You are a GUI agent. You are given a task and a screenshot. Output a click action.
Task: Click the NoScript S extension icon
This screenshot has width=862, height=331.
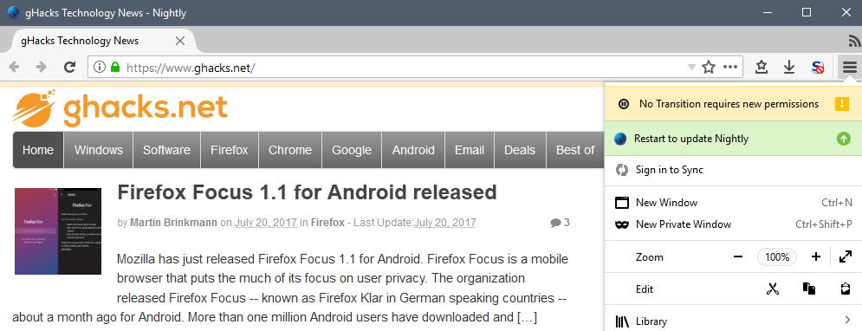click(x=818, y=68)
